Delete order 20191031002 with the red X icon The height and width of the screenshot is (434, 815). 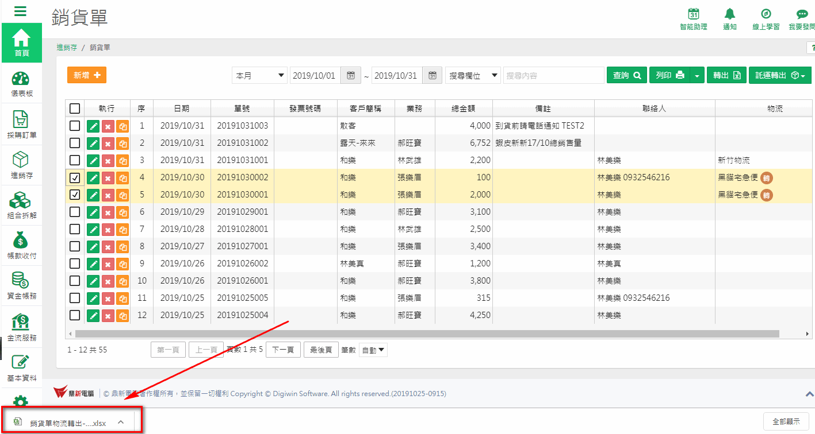tap(108, 144)
